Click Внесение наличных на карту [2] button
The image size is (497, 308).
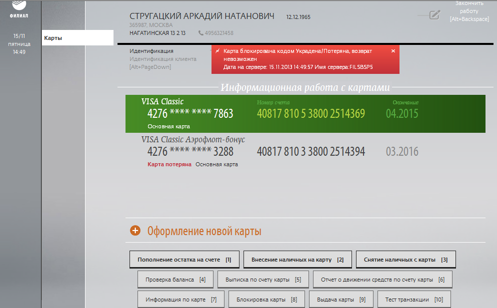pos(297,260)
